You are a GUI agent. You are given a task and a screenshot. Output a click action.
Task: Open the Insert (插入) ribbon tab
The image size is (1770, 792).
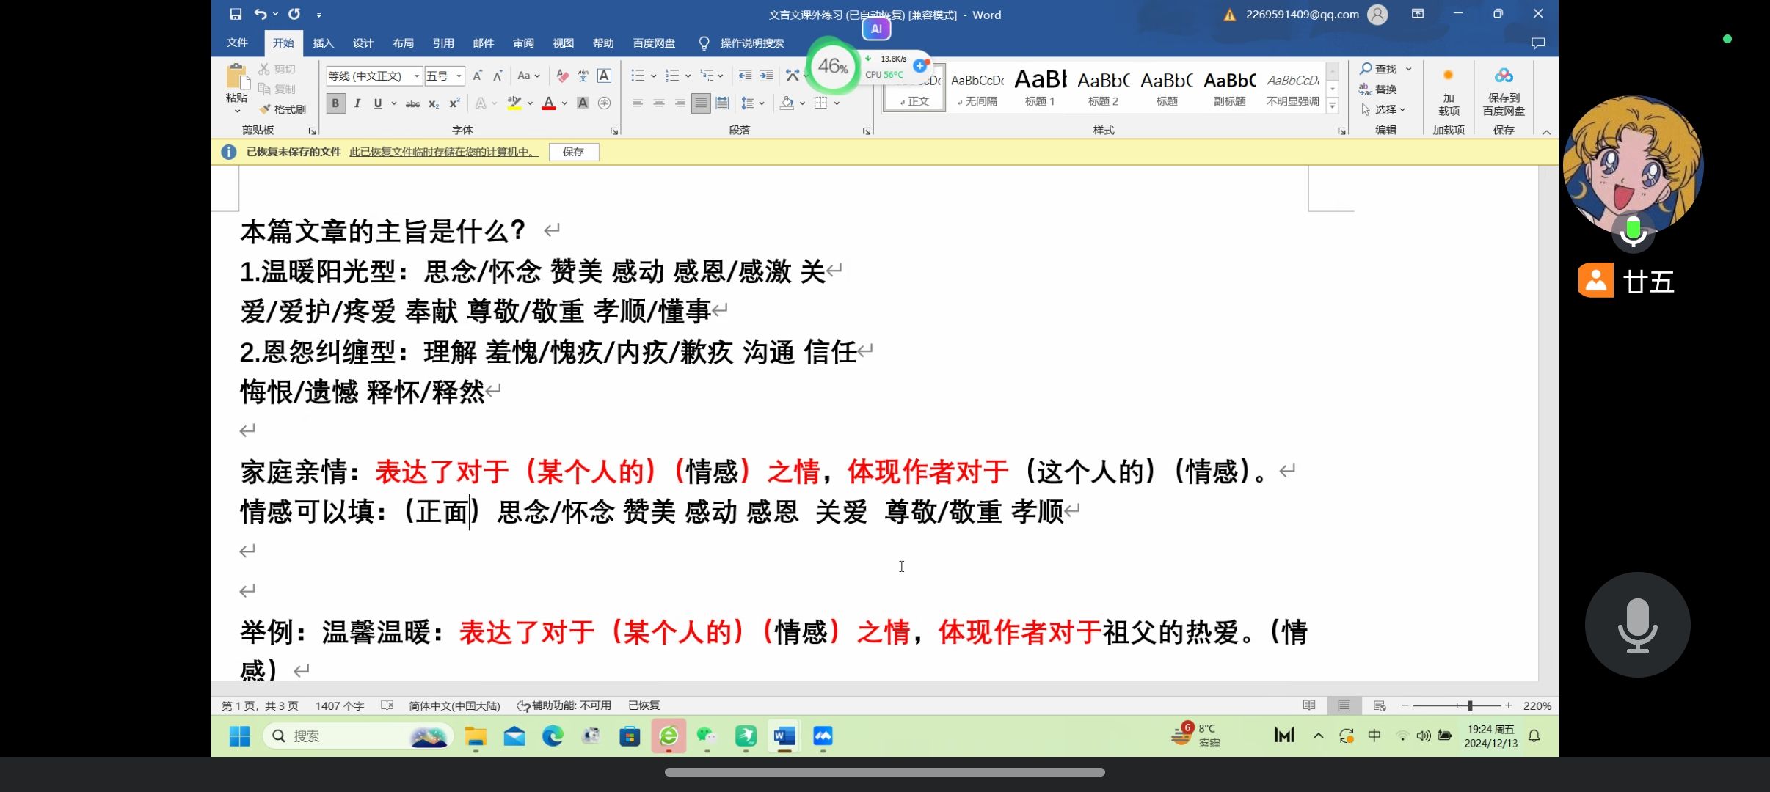(323, 43)
